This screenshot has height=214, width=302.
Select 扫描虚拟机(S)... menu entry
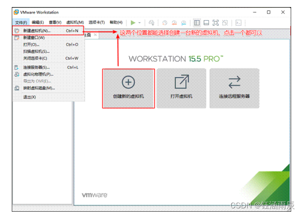[48, 52]
